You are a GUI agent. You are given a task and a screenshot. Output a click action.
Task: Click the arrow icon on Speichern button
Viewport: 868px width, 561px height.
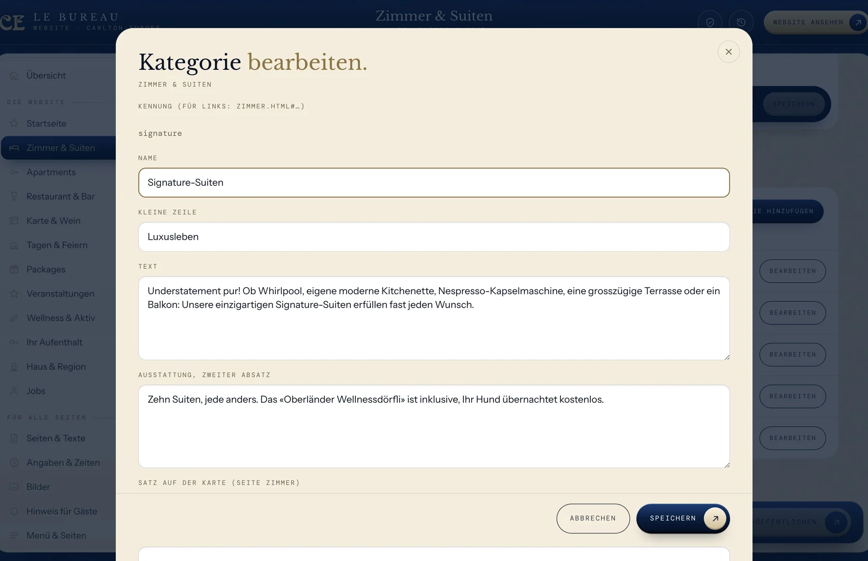point(716,519)
